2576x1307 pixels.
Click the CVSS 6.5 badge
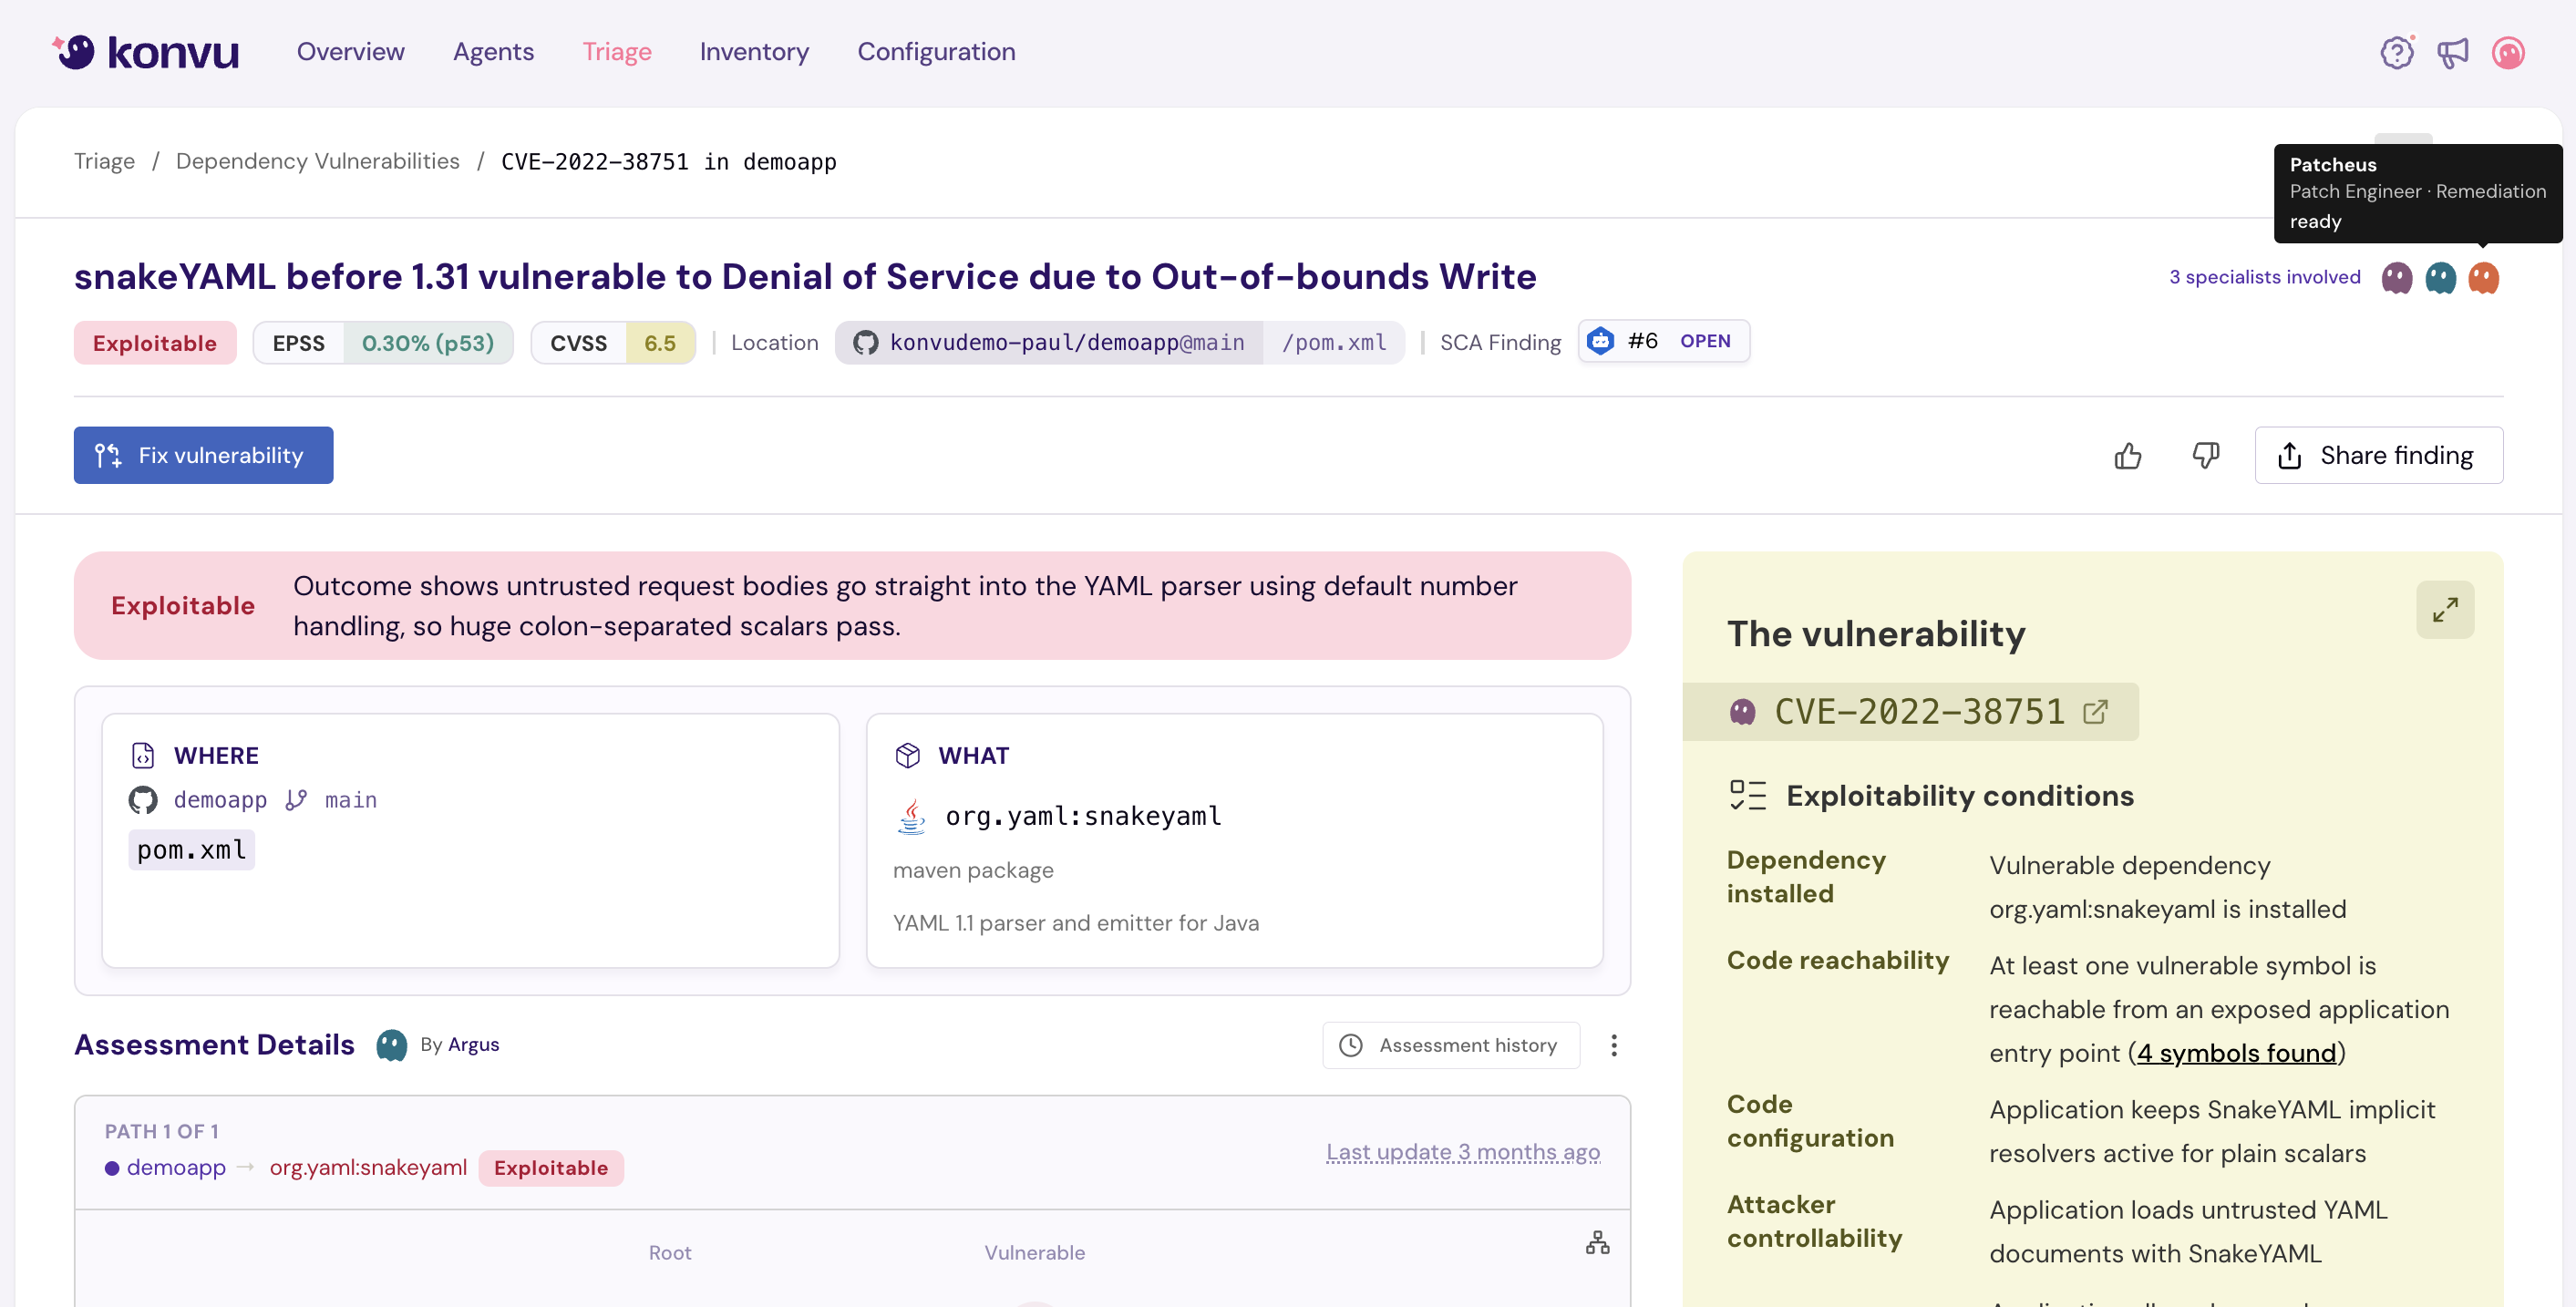pyautogui.click(x=613, y=343)
